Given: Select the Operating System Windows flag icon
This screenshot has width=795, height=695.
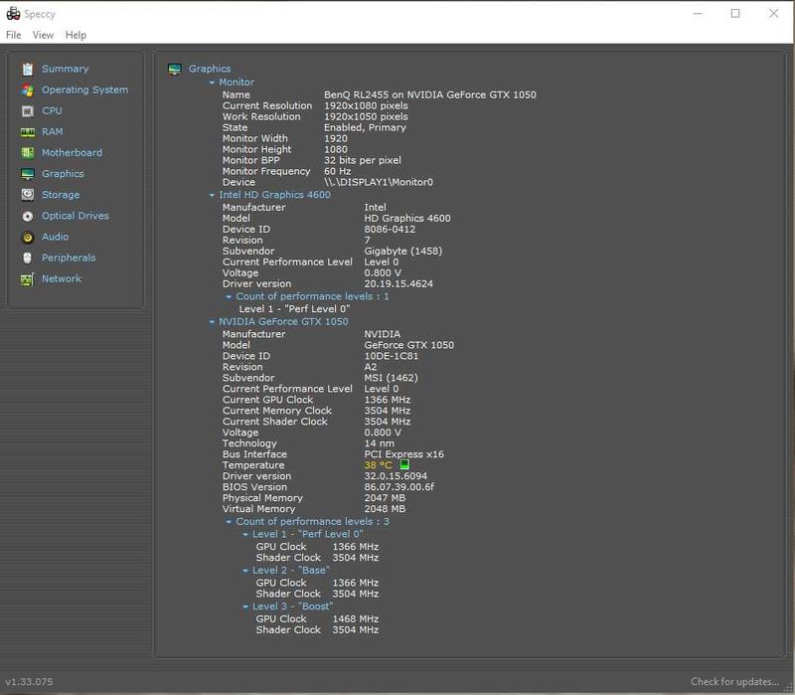Looking at the screenshot, I should (x=28, y=90).
